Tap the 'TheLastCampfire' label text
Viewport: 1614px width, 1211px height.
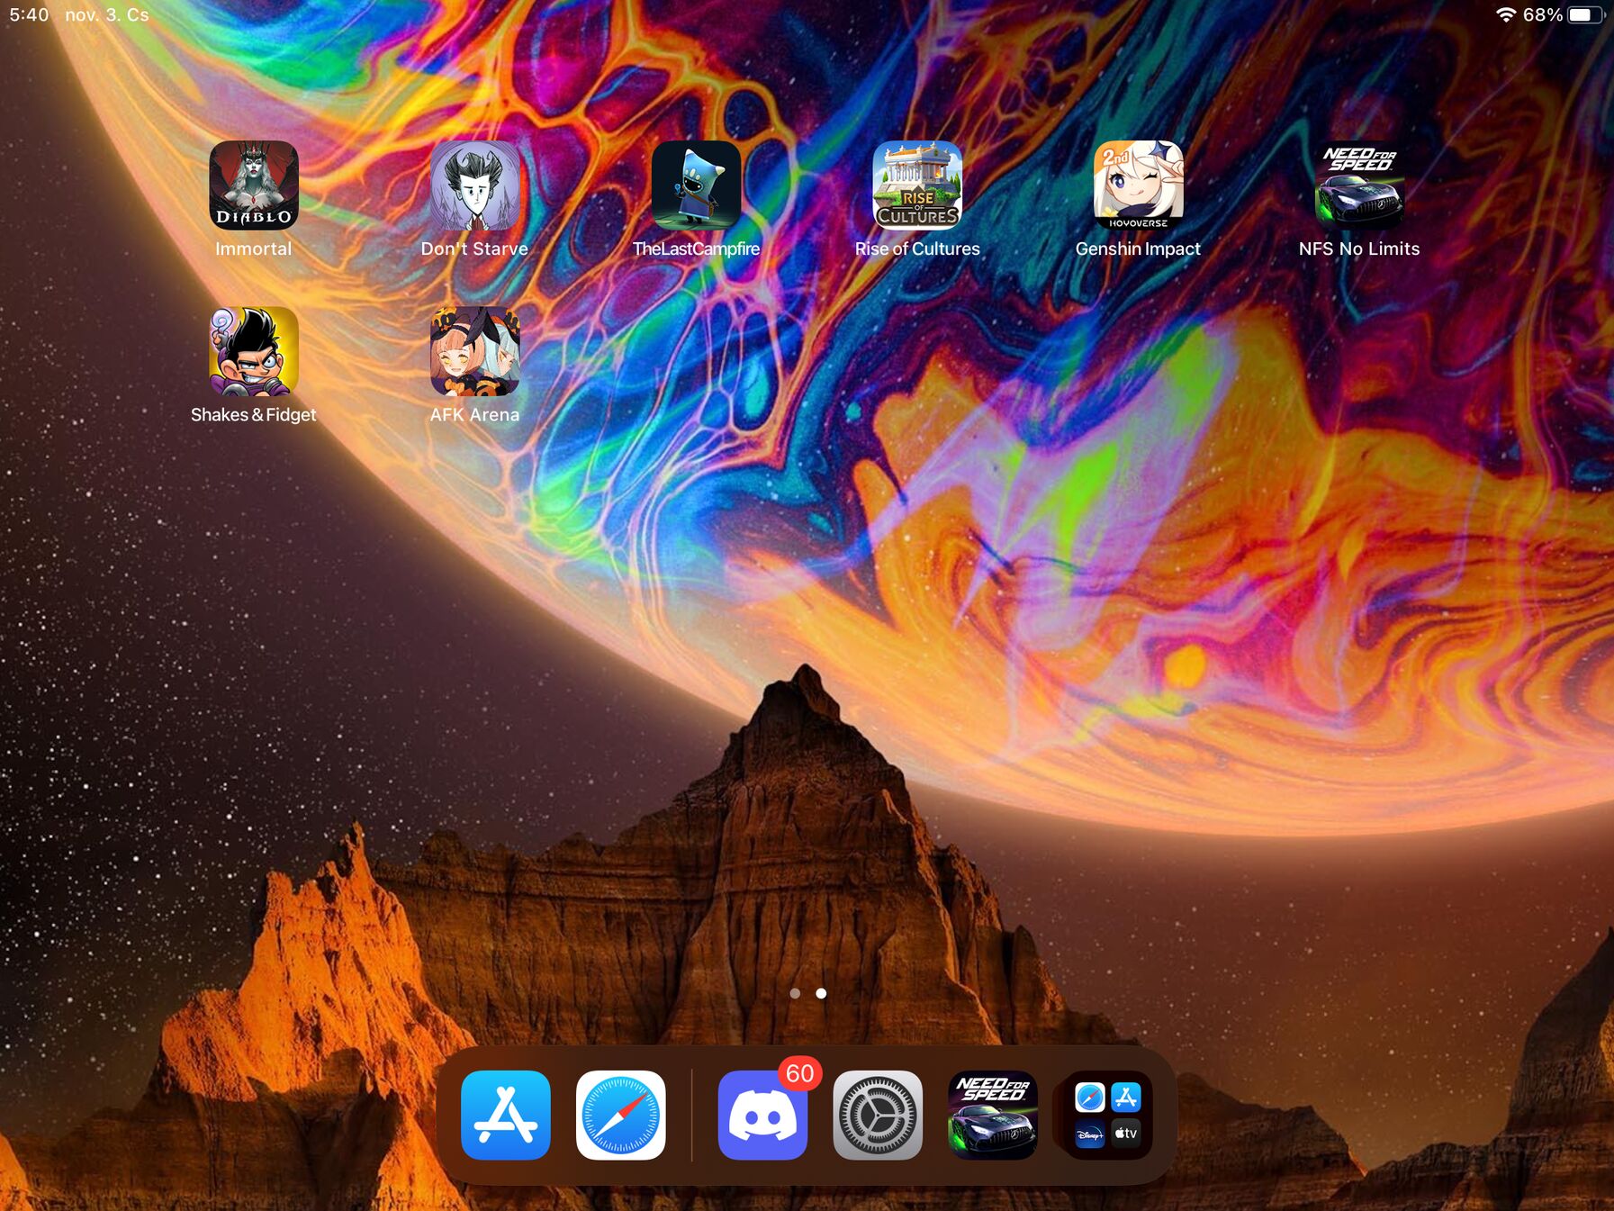[x=697, y=249]
